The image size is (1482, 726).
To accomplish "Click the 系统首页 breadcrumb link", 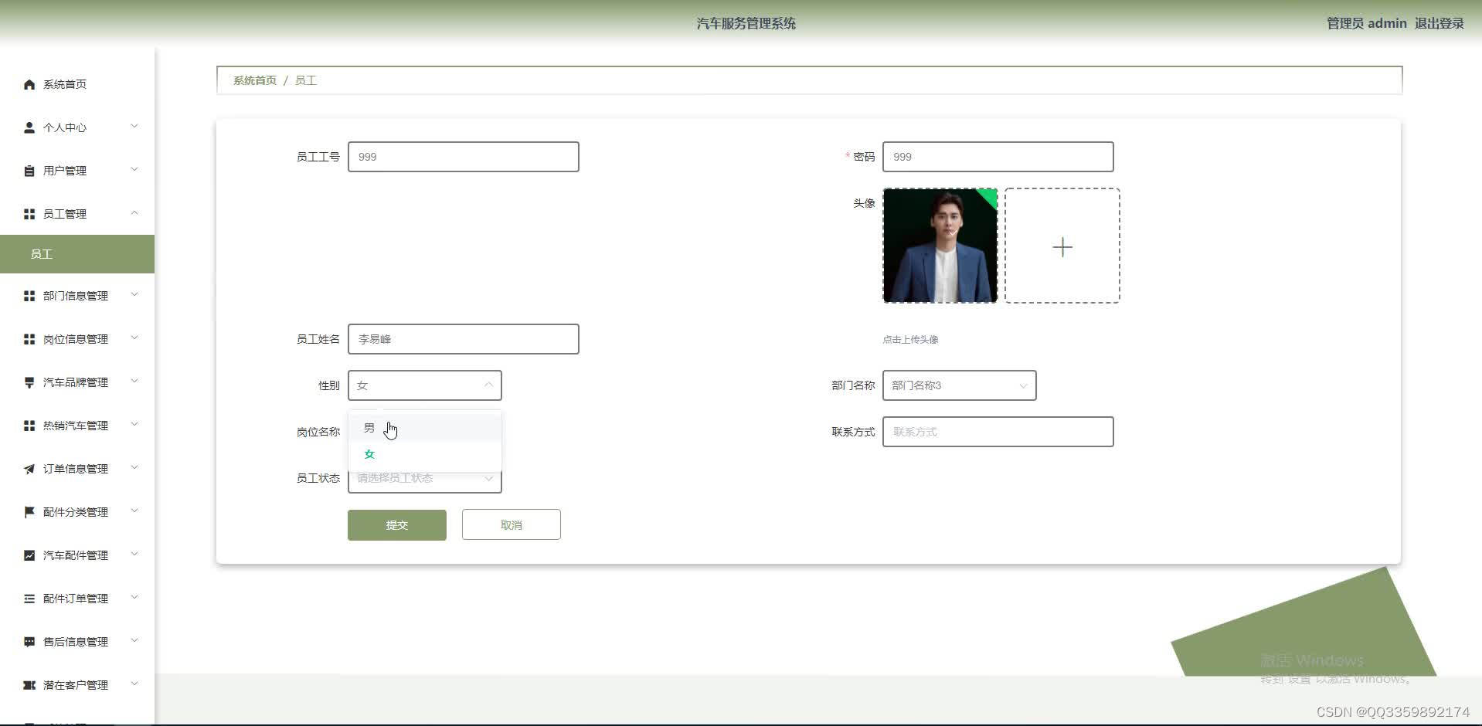I will point(255,80).
